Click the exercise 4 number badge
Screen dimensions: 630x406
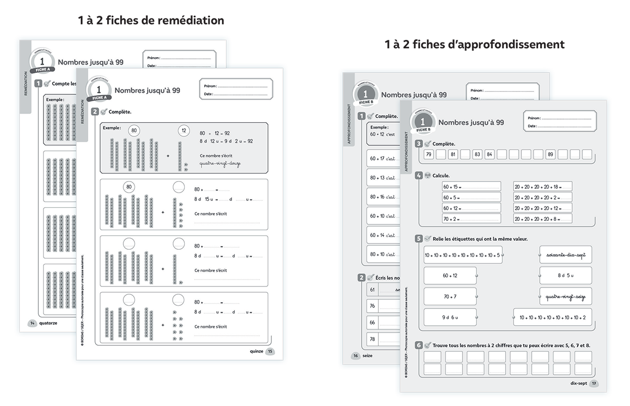[x=418, y=176]
